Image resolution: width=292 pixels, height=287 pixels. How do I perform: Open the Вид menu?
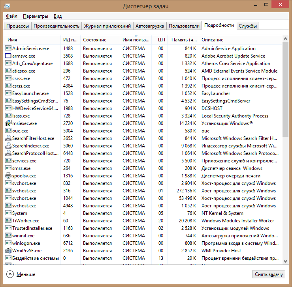(x=58, y=16)
